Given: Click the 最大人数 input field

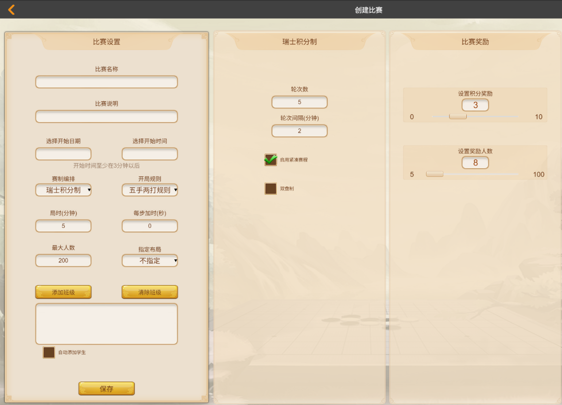Looking at the screenshot, I should (x=63, y=261).
